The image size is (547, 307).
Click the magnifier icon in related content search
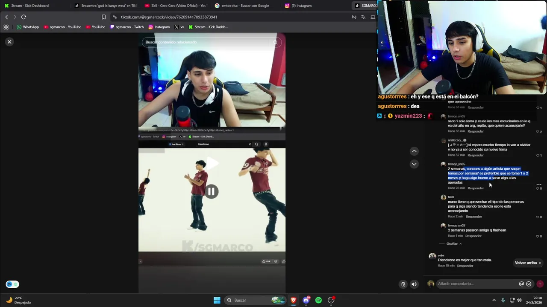(276, 42)
